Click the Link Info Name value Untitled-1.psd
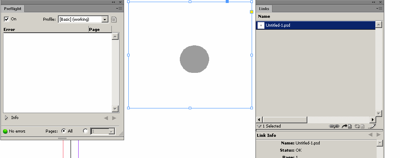Screen dimensions: 400x158 pos(308,143)
